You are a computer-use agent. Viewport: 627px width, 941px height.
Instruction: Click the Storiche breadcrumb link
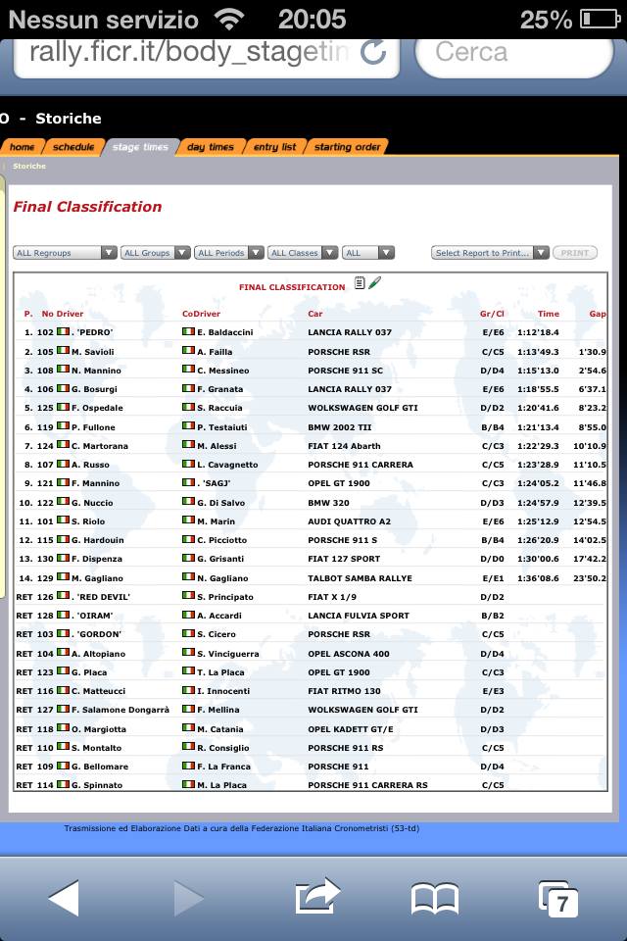point(29,166)
